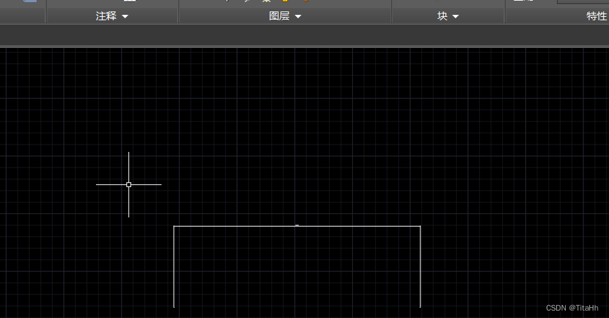609x318 pixels.
Task: Click the 特性 panel title
Action: [597, 16]
